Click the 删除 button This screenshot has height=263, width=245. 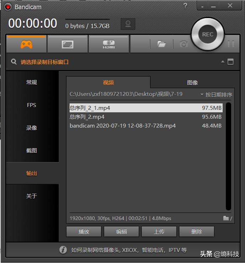[197, 232]
